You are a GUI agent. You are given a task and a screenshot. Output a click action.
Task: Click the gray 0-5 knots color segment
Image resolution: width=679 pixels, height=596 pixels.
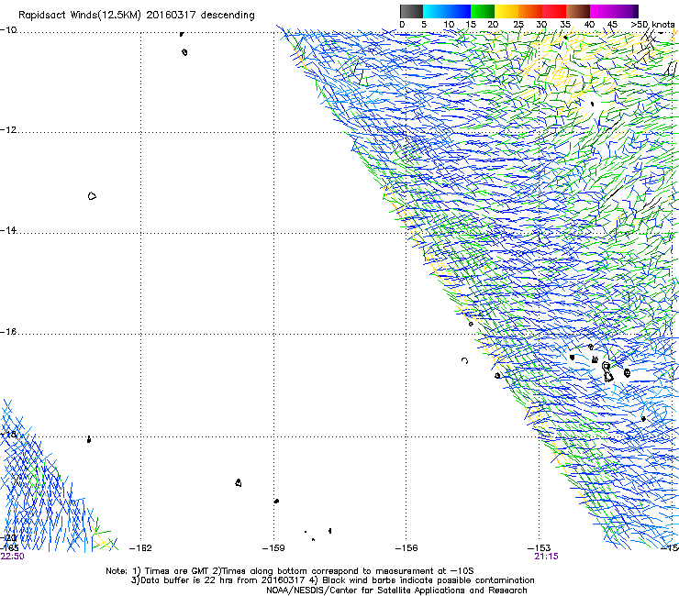(412, 11)
